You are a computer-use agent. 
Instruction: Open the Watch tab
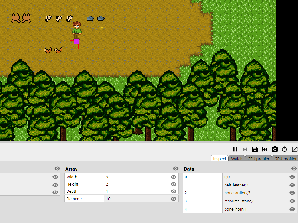pyautogui.click(x=237, y=159)
